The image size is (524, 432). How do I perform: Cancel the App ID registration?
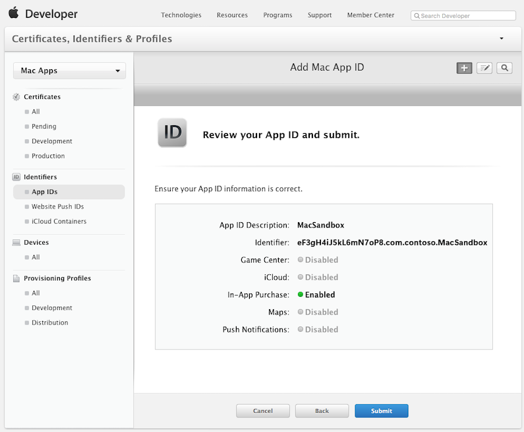(263, 411)
